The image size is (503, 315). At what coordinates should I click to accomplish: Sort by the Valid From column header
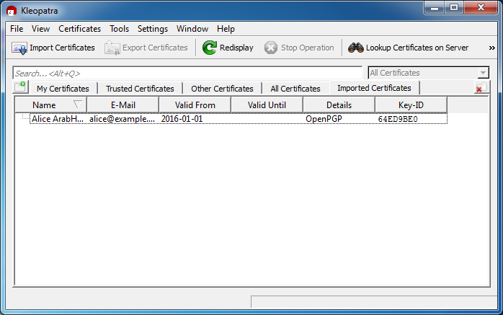[195, 105]
